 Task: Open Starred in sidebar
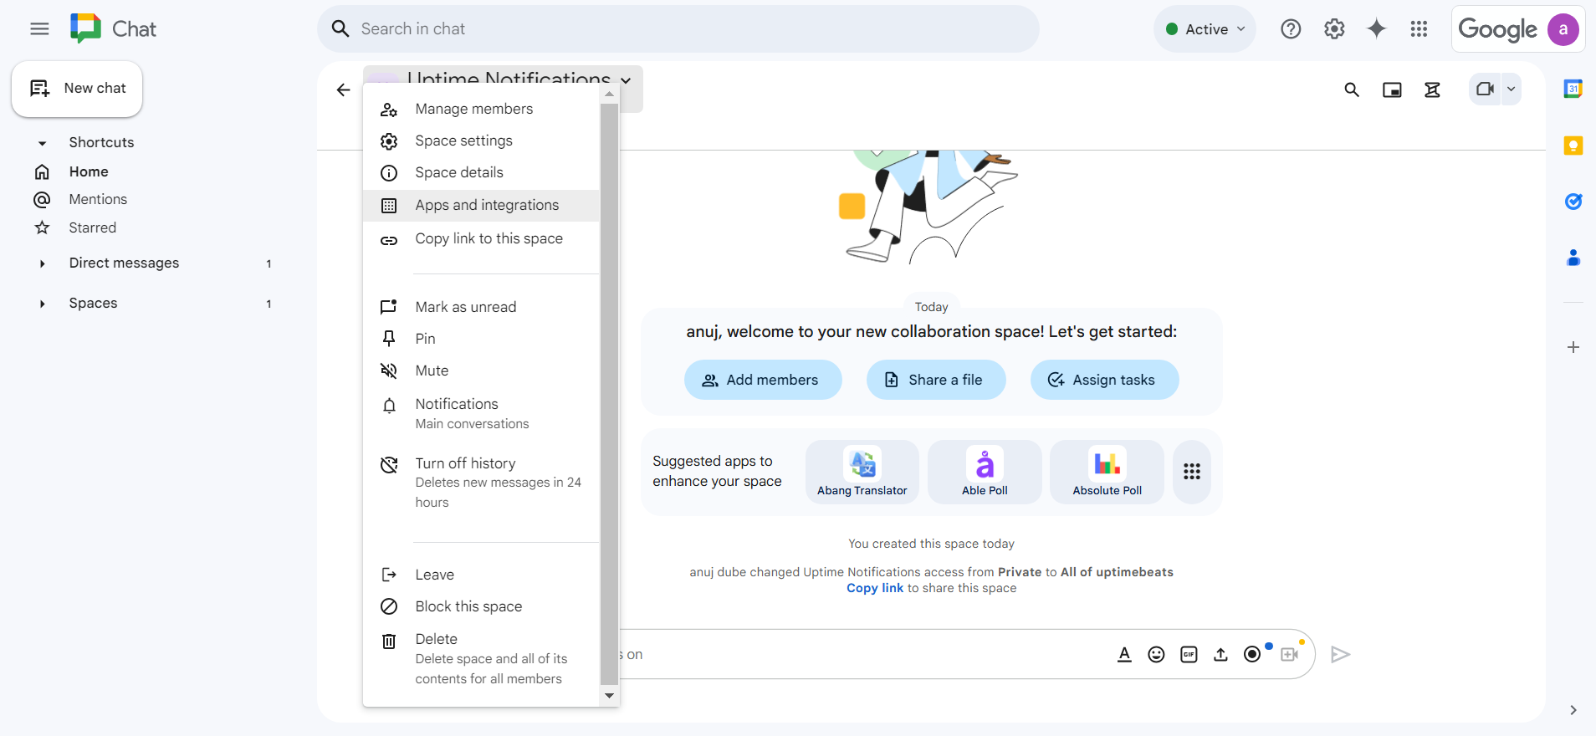point(92,227)
